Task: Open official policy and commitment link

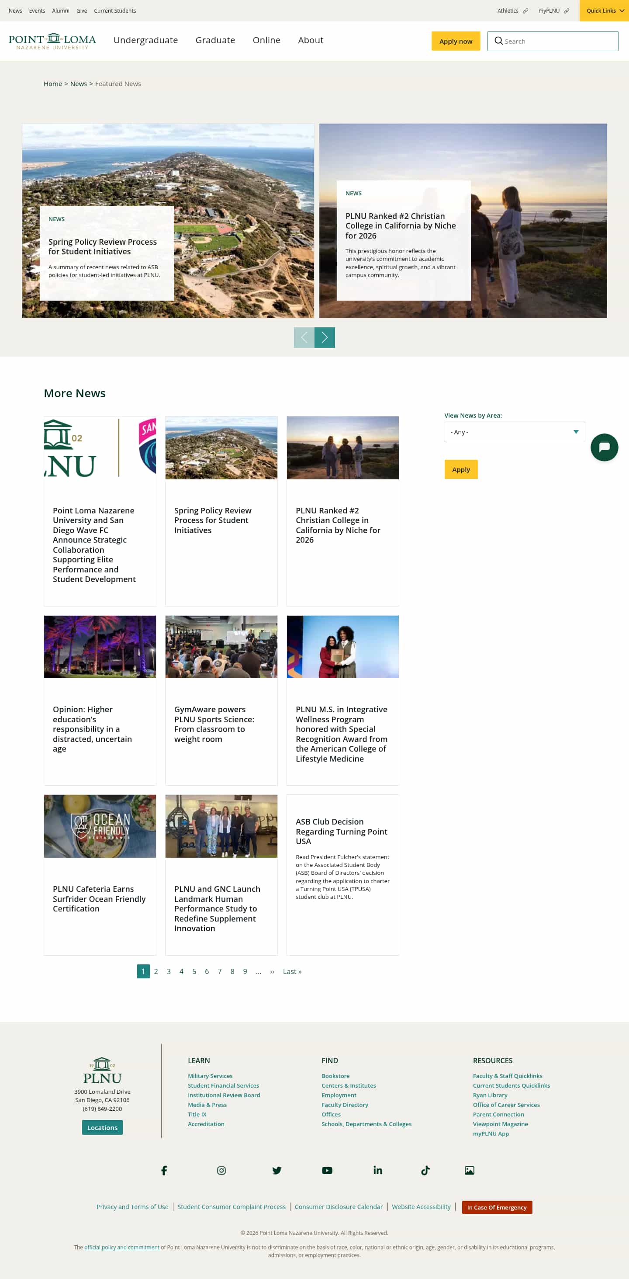Action: (x=121, y=1247)
